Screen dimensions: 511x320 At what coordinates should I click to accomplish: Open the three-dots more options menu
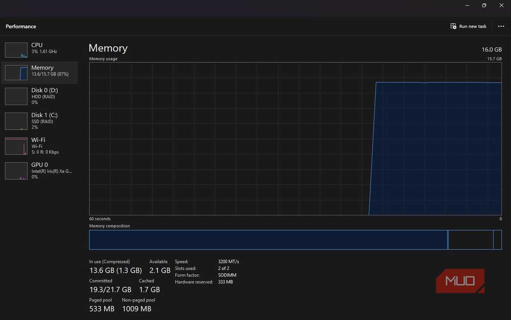501,26
